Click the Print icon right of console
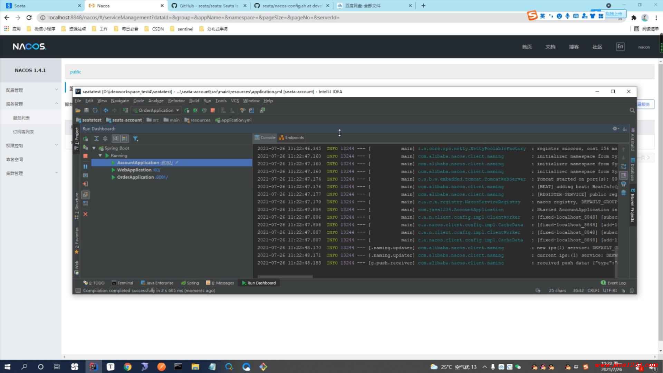Screen dimensions: 663x373 (x=624, y=184)
